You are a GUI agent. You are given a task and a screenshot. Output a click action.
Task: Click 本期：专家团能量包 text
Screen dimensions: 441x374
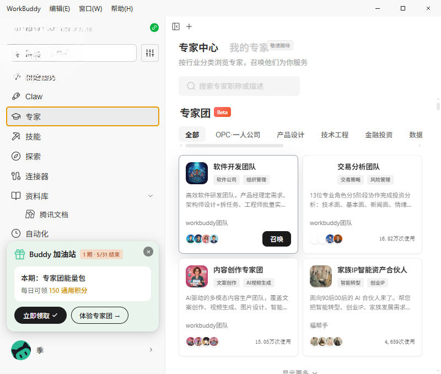[53, 278]
